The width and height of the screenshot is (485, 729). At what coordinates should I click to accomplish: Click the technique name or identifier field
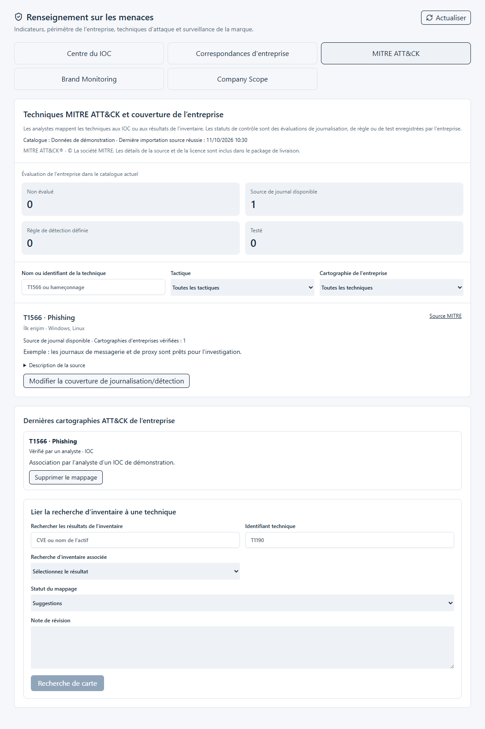[x=93, y=287]
